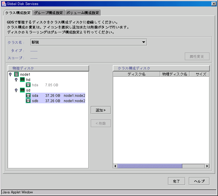Screen dimensions: 218x196
Task: Collapse the node1 tree node
Action: coord(10,74)
